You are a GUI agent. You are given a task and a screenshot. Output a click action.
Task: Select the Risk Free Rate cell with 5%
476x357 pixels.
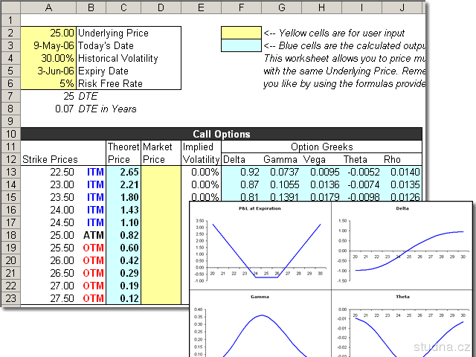(48, 84)
